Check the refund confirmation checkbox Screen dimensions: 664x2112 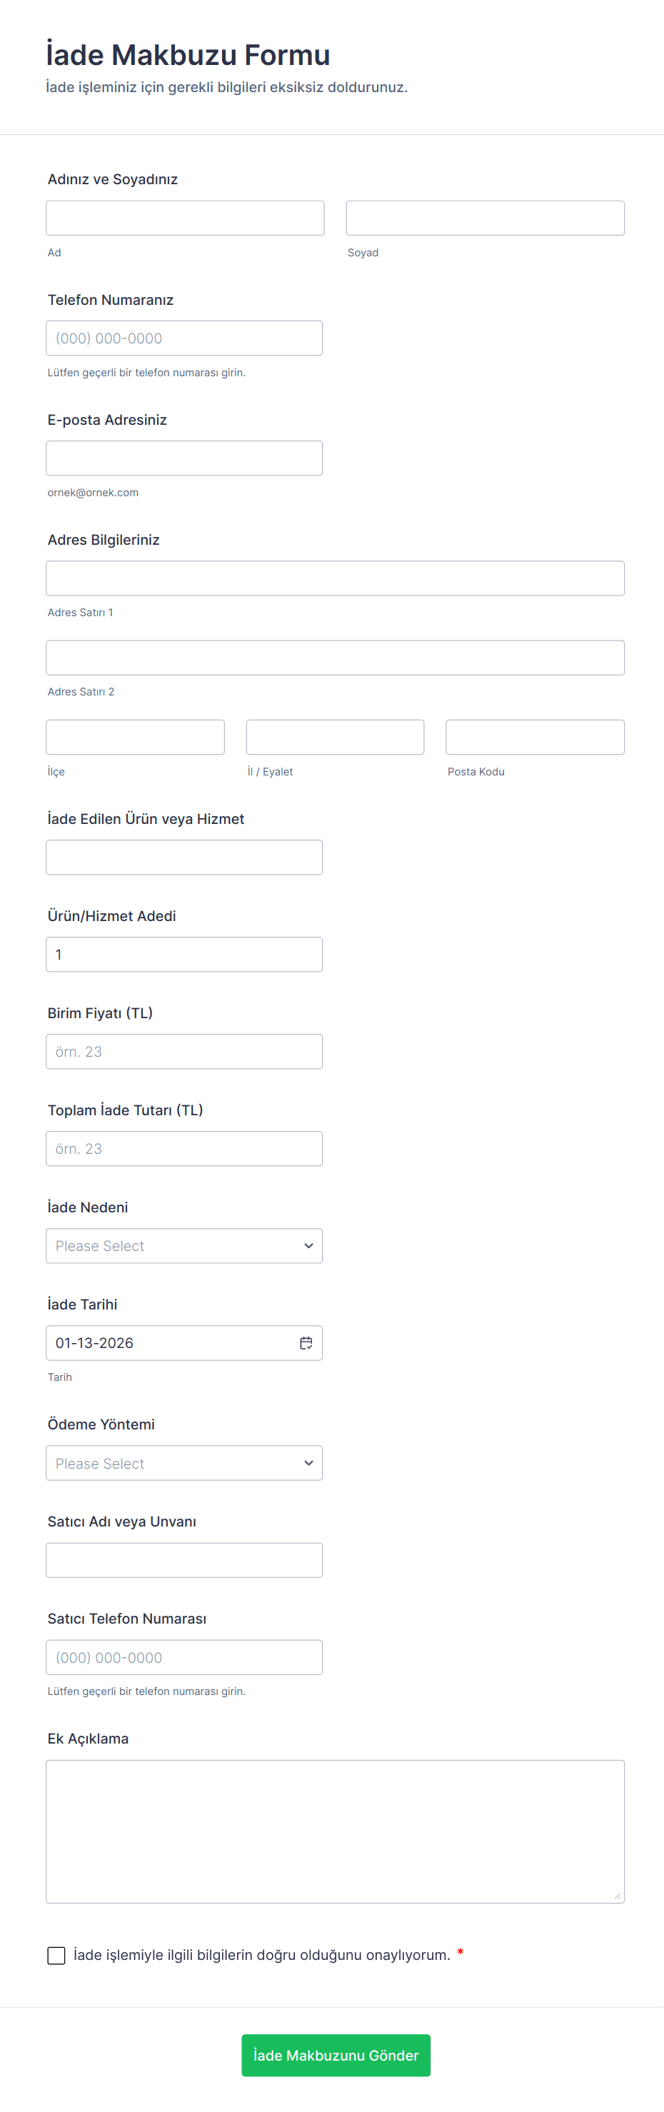coord(56,1956)
